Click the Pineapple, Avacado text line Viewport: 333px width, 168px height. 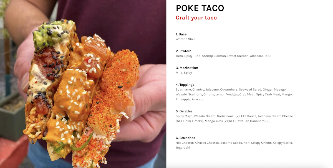(190, 99)
